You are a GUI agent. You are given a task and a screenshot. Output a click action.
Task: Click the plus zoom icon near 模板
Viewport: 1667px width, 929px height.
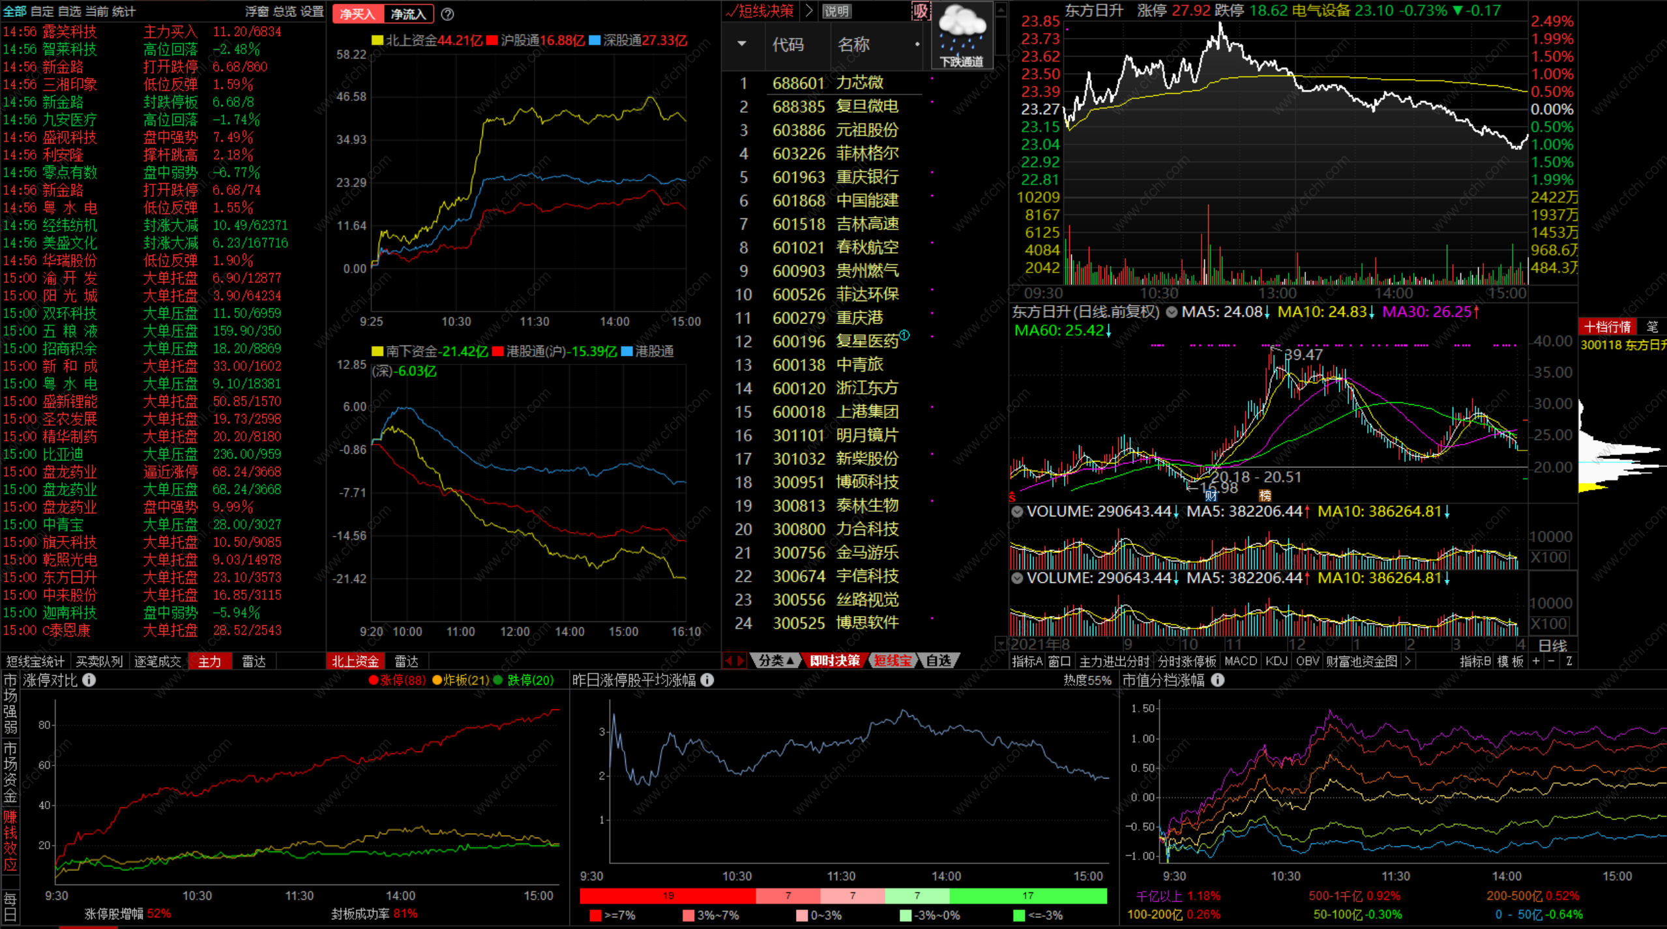(1536, 661)
